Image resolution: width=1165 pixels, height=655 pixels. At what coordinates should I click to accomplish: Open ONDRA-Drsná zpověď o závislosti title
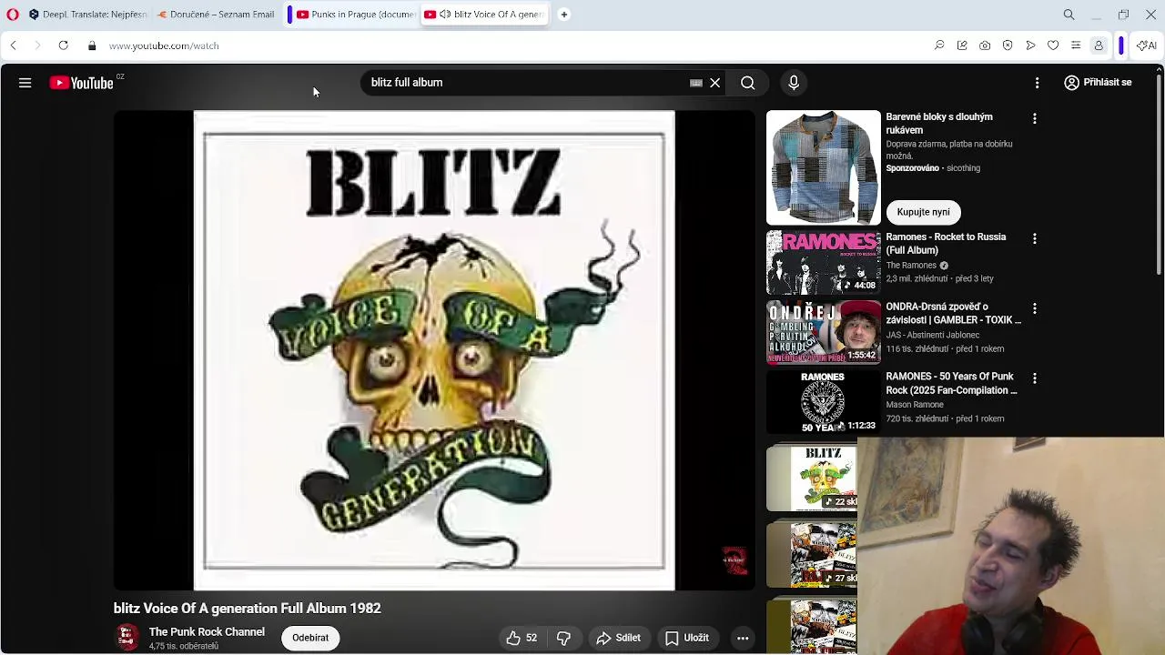(953, 314)
